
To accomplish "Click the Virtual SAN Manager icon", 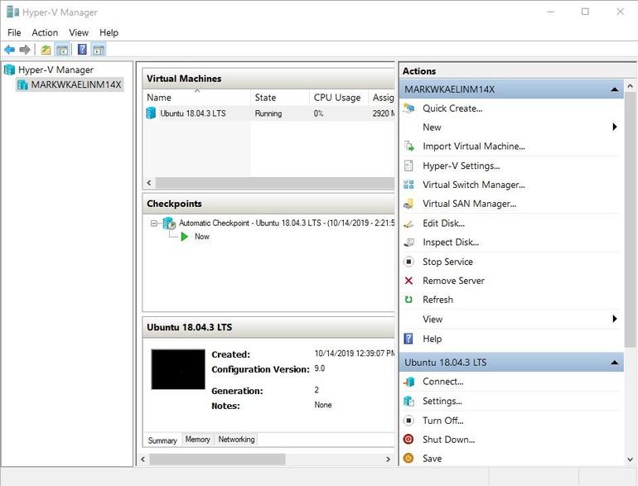I will [x=409, y=204].
